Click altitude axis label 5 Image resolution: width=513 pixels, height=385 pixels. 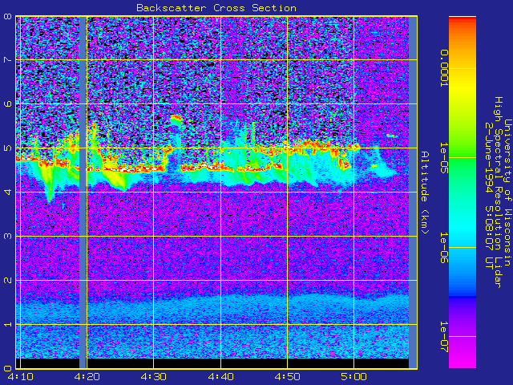(x=7, y=148)
